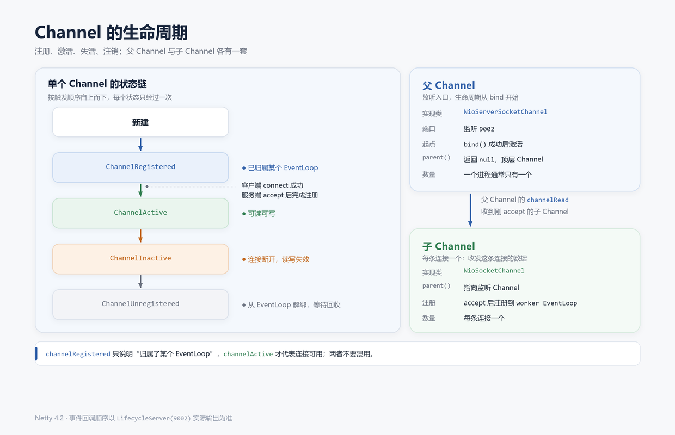Click footer text "Netty 4.2" line

pyautogui.click(x=133, y=418)
